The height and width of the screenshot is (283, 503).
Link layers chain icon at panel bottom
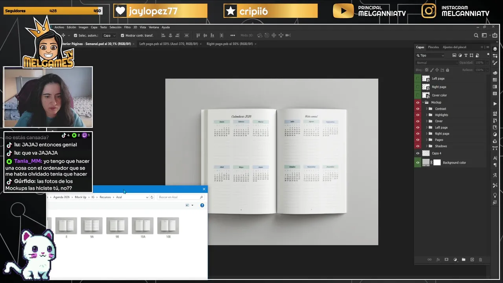pyautogui.click(x=429, y=260)
